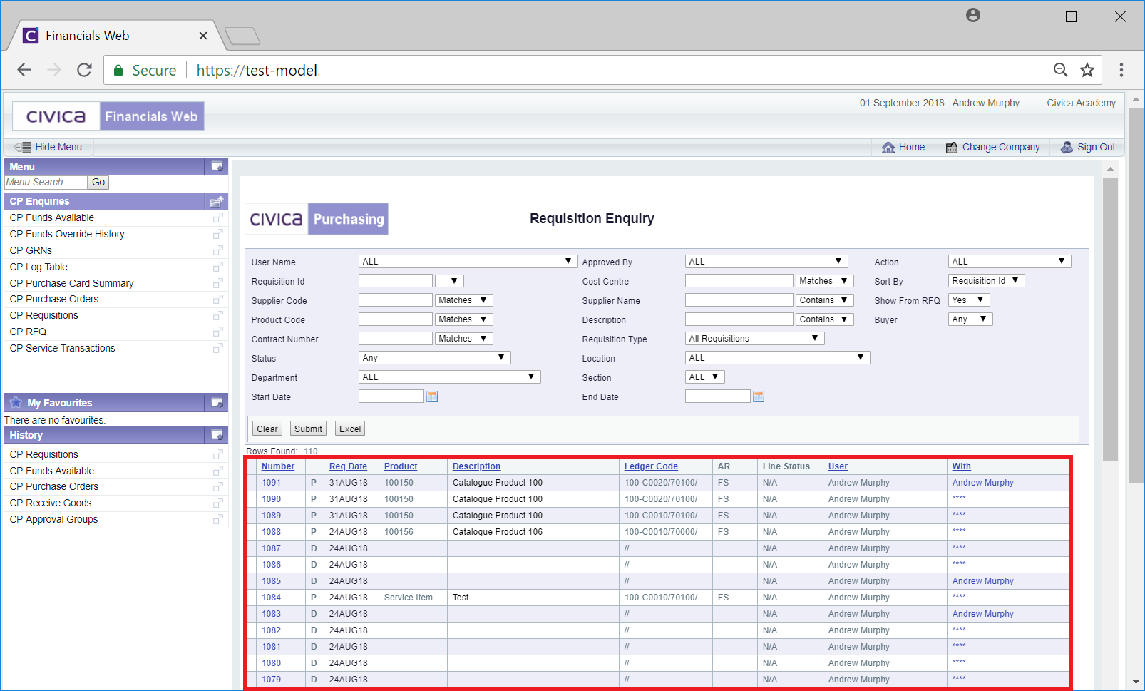Click the Home house icon
1145x691 pixels.
888,148
